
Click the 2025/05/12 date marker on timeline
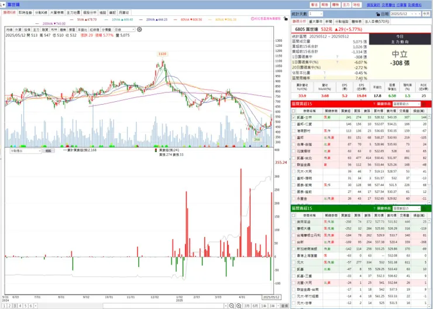(x=271, y=297)
